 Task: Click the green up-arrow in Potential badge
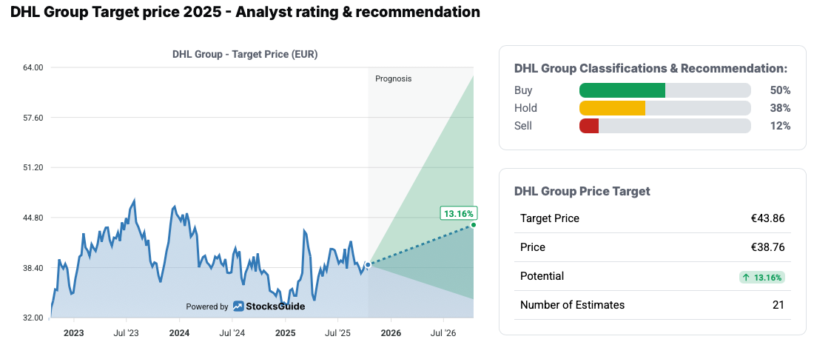(x=746, y=277)
